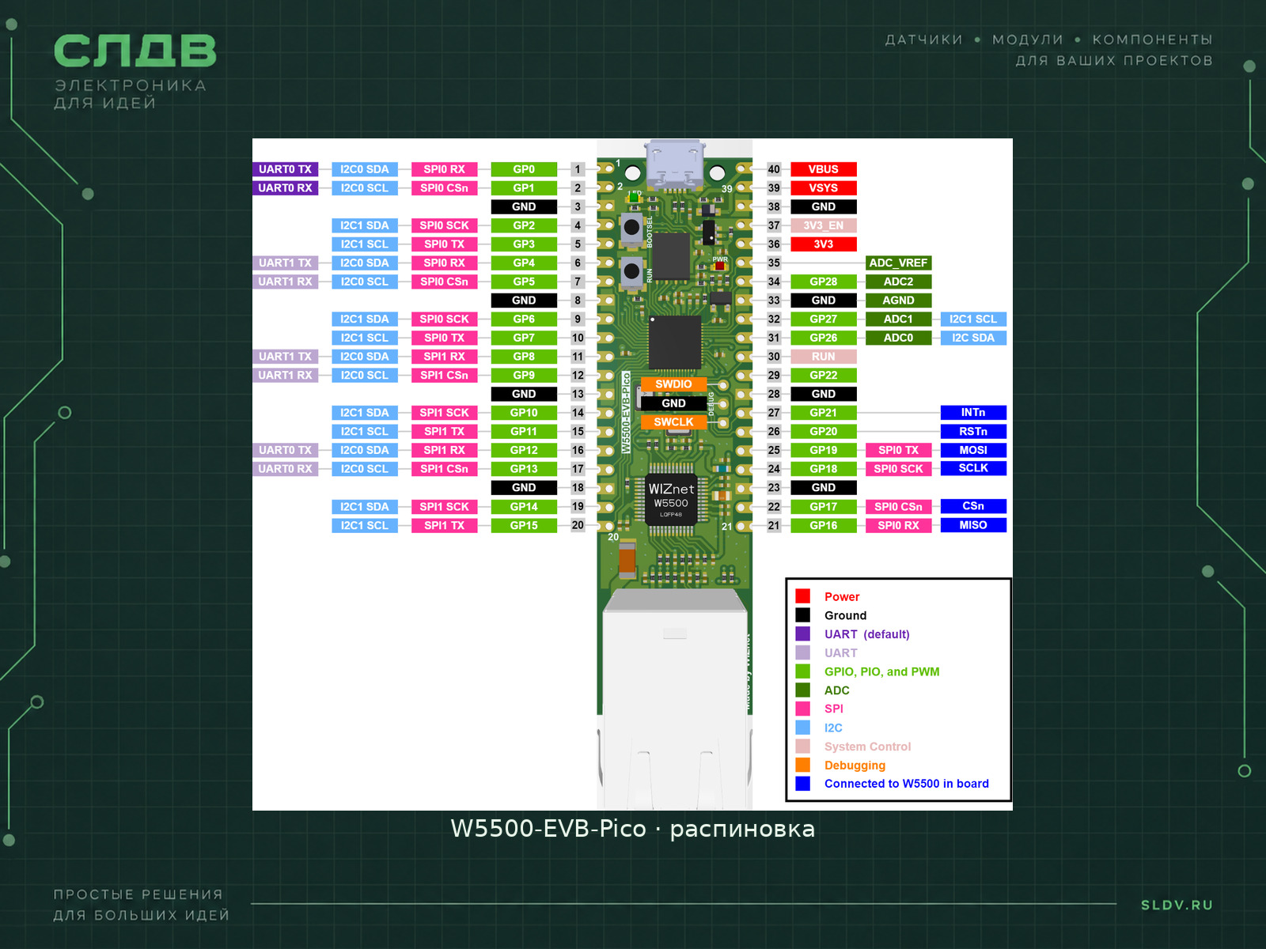Click the blue Connected to W5500 swatch
This screenshot has height=949, width=1266.
point(802,784)
